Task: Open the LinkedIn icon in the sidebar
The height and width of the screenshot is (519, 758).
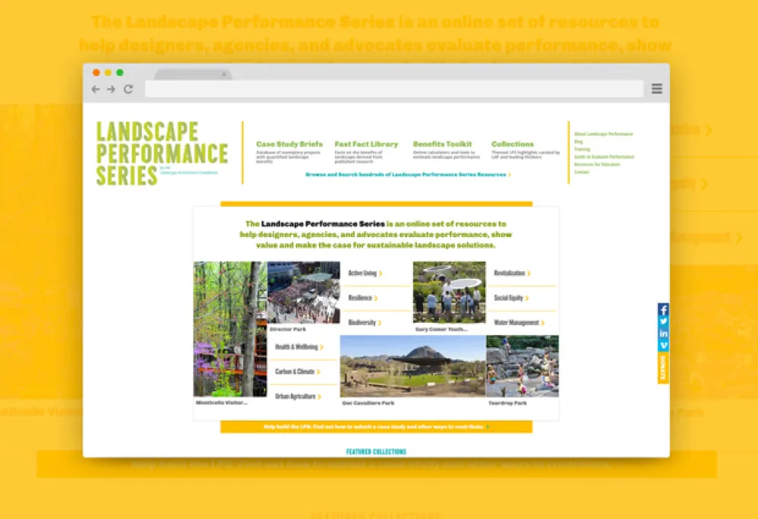Action: pyautogui.click(x=663, y=333)
